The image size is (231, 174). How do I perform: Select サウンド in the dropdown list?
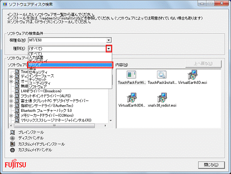tap(70, 65)
